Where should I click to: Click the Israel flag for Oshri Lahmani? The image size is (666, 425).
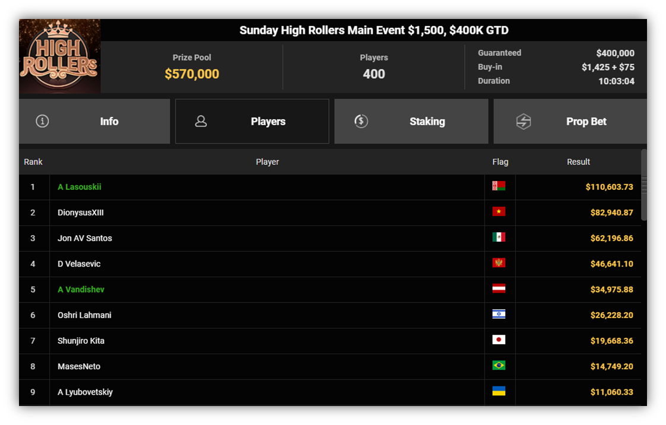coord(499,314)
